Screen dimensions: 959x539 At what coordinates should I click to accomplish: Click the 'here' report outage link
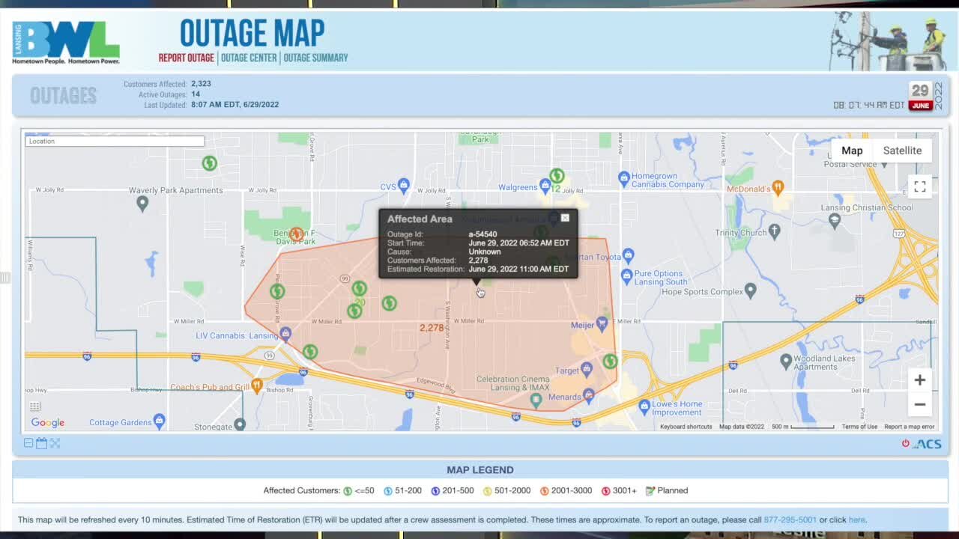coord(856,520)
